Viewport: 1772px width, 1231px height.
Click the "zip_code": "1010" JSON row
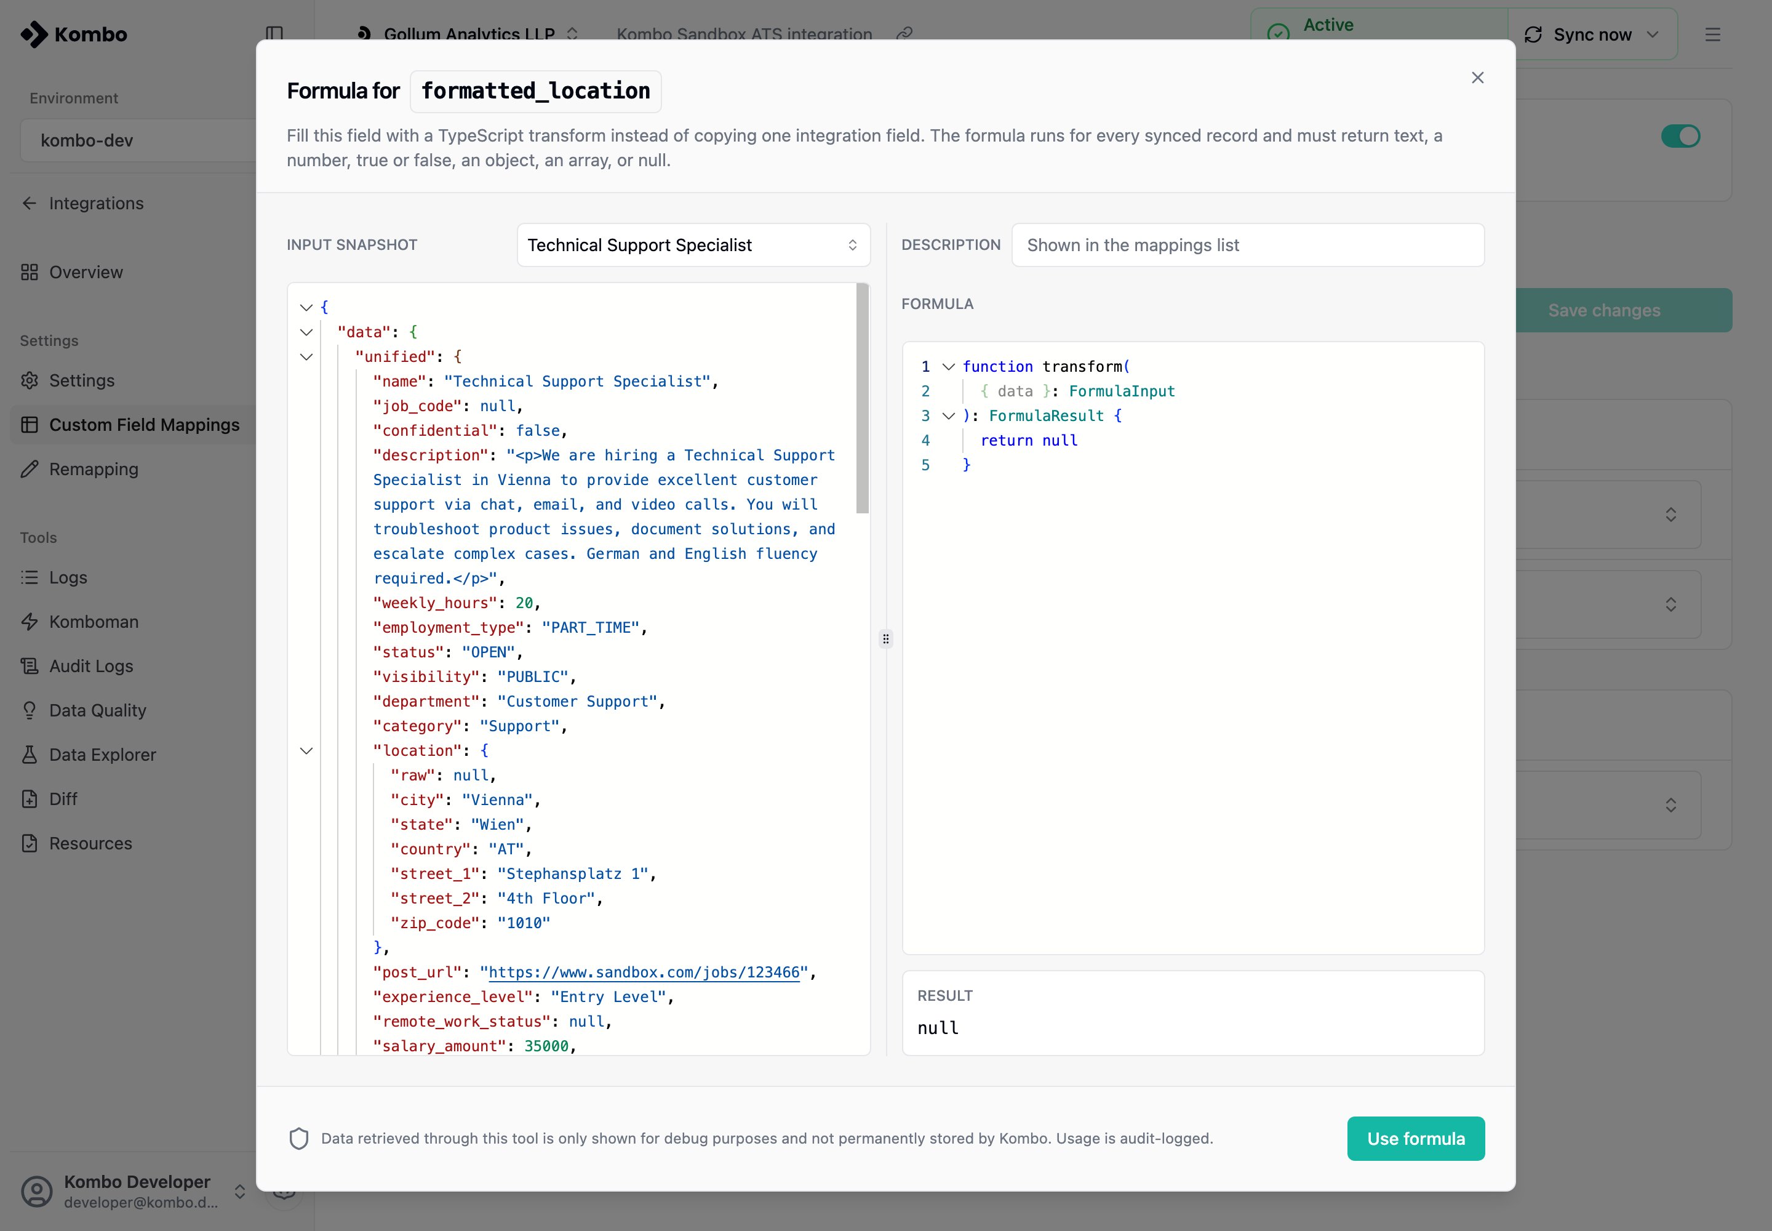(x=470, y=923)
